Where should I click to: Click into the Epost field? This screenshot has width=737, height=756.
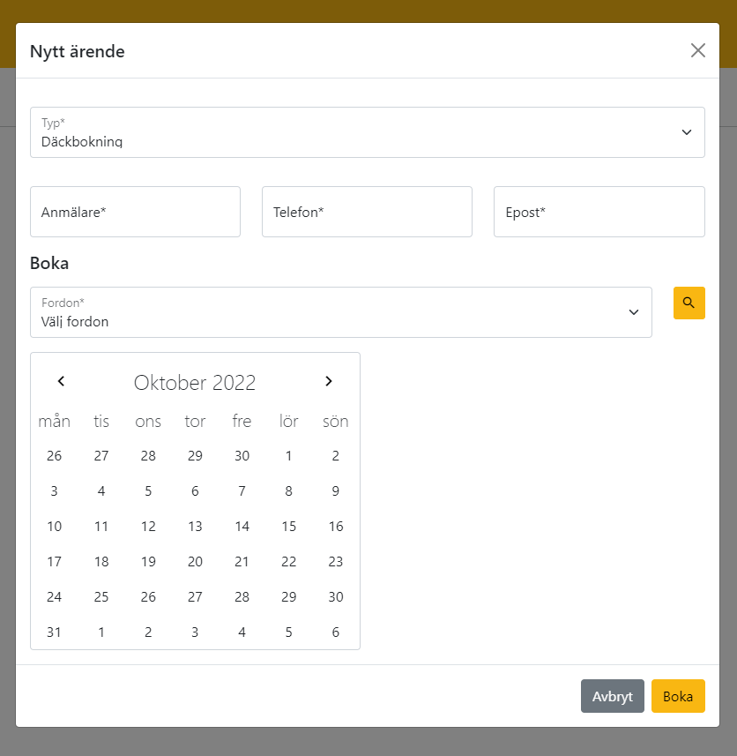(599, 212)
